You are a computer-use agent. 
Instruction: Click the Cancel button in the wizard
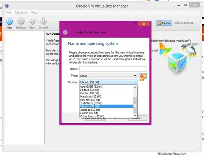pos(138,118)
